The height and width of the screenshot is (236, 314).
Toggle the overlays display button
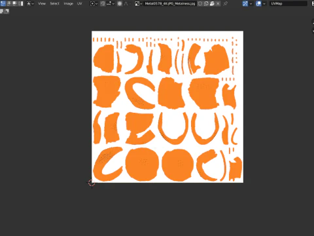point(258,3)
